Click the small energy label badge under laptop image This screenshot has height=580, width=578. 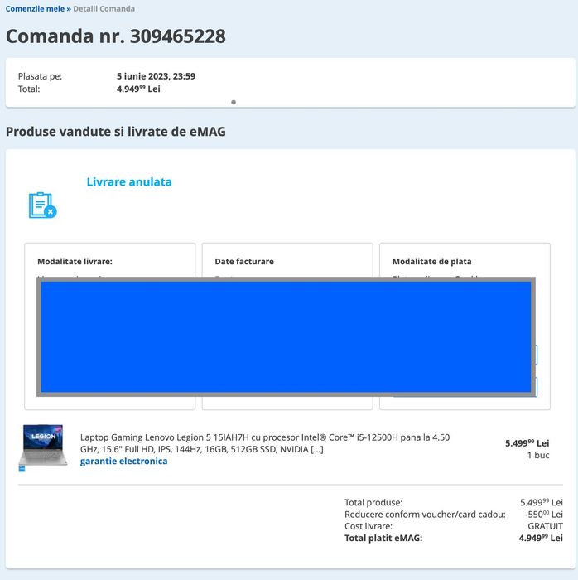click(22, 469)
